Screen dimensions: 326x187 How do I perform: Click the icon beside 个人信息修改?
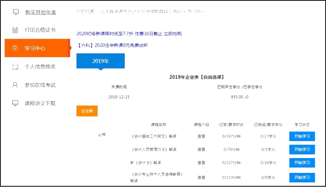click(x=15, y=67)
